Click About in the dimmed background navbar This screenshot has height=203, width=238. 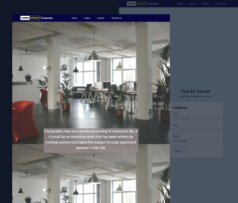[192, 4]
